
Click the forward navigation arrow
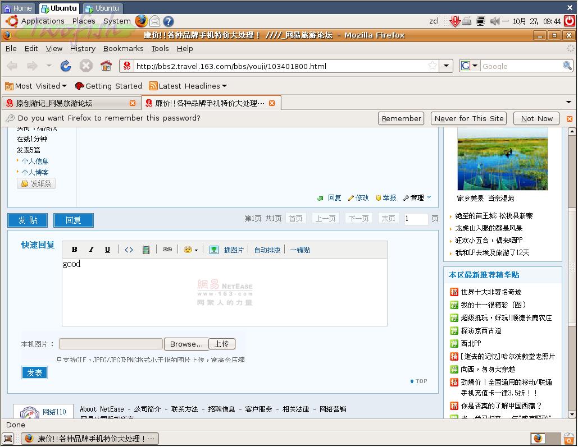[33, 66]
